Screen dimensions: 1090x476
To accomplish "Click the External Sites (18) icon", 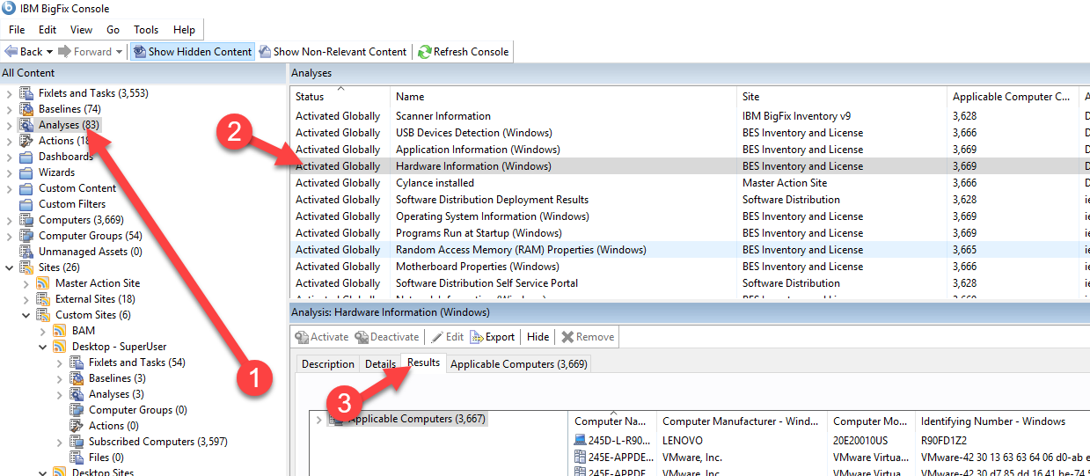I will [x=43, y=299].
